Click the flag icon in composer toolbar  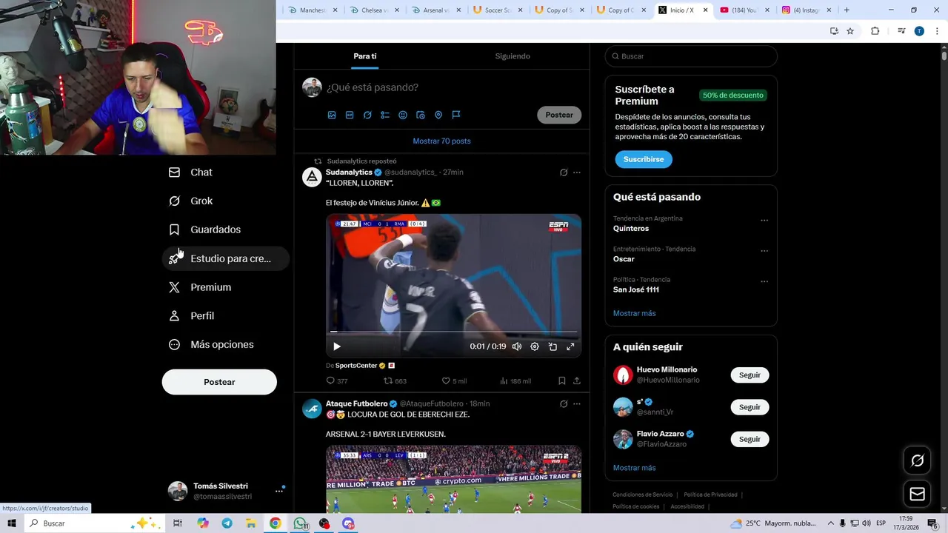(x=456, y=115)
